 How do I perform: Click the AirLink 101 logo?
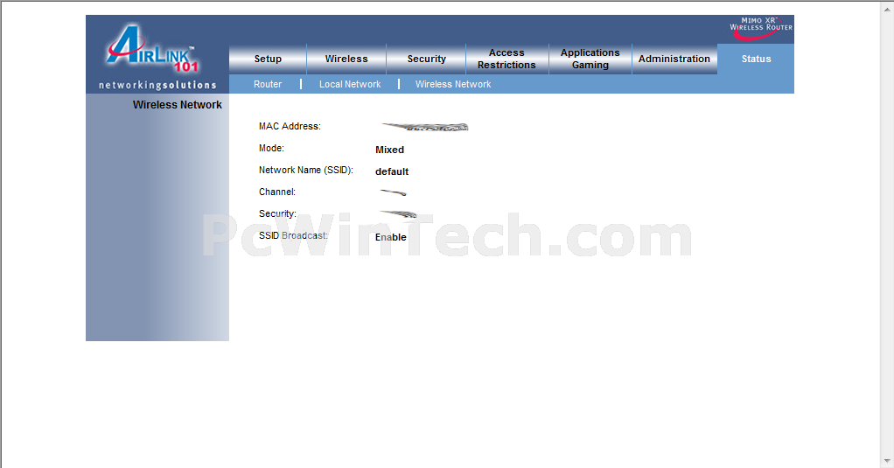tap(153, 48)
